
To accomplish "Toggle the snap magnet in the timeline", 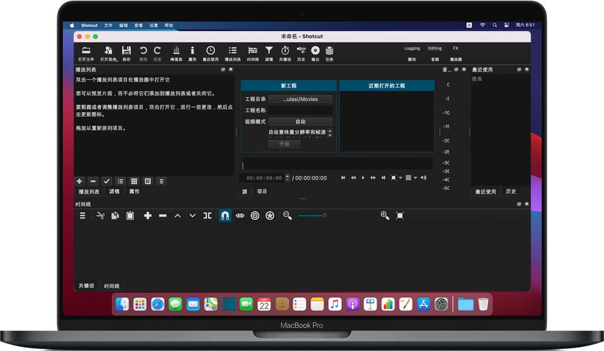I will 224,216.
